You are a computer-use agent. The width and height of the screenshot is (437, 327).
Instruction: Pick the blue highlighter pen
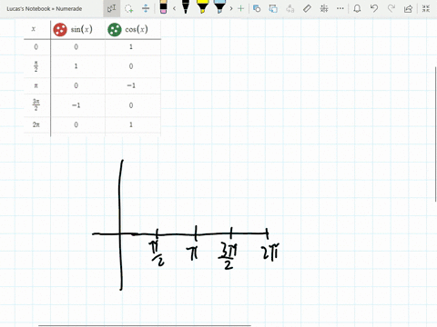[219, 6]
